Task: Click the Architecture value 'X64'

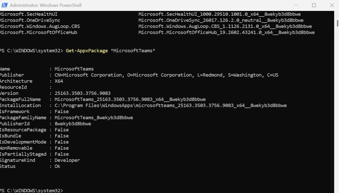Action: click(x=59, y=81)
